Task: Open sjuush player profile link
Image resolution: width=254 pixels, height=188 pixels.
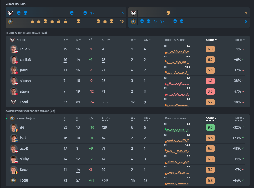Action: 25,81
